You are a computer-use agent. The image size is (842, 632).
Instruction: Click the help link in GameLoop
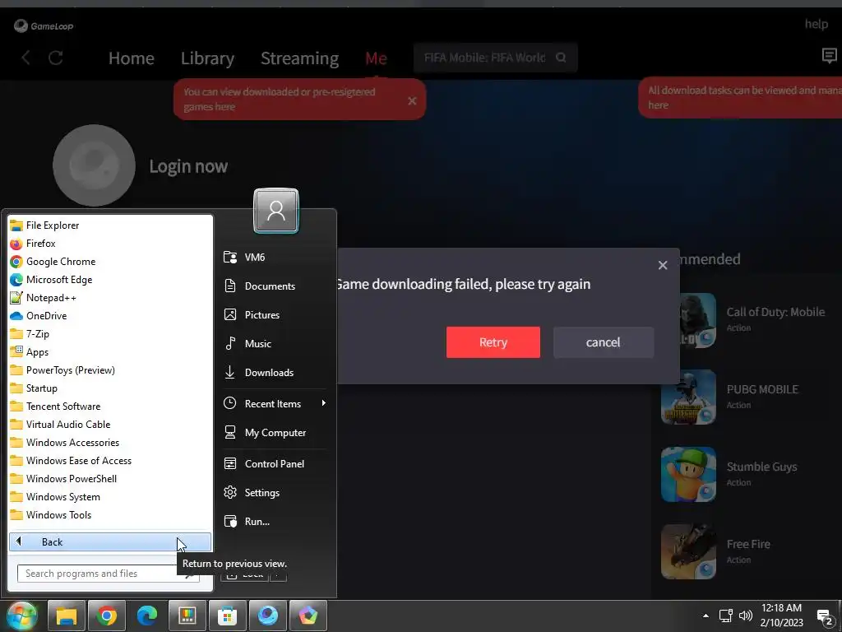coord(817,24)
